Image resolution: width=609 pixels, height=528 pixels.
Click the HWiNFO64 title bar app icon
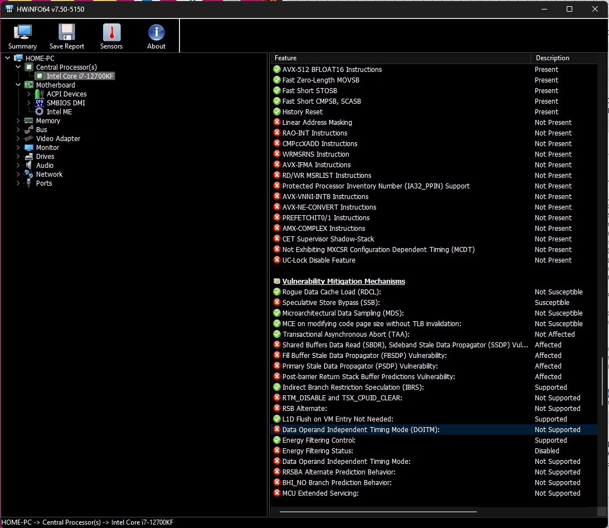9,9
